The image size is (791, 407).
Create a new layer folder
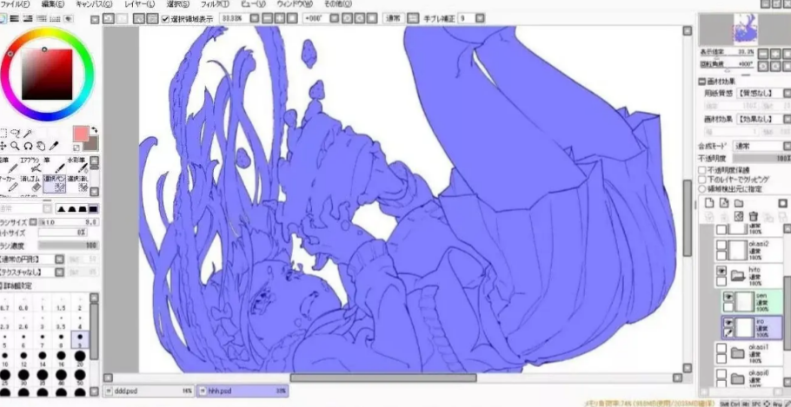[x=739, y=203]
